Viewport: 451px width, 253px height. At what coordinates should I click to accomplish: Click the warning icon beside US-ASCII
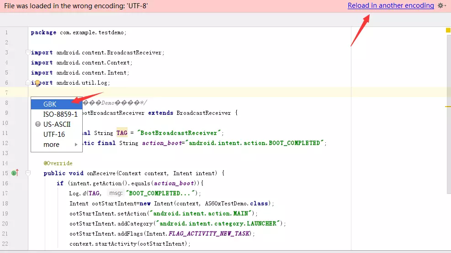click(37, 124)
